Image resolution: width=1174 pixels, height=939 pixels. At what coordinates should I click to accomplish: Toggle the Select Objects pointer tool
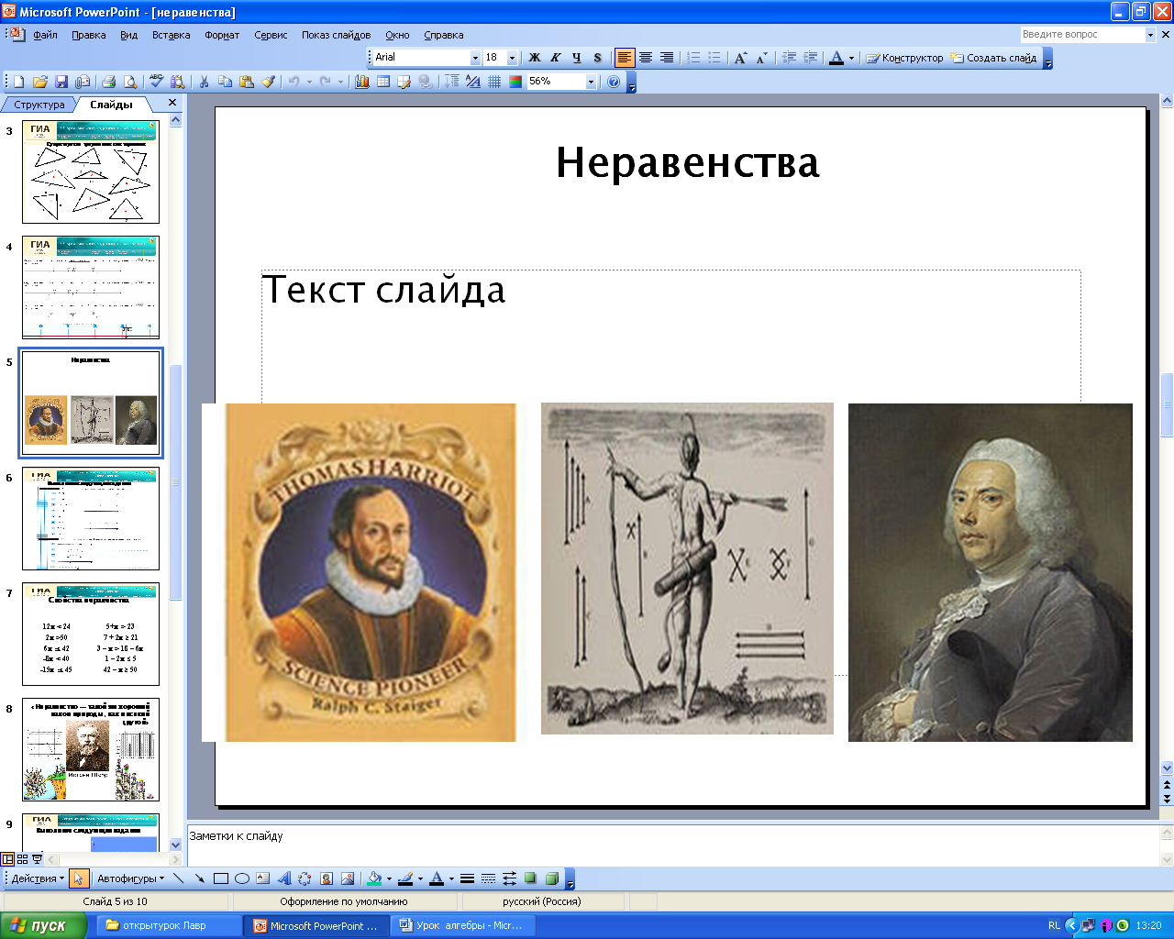click(x=79, y=878)
